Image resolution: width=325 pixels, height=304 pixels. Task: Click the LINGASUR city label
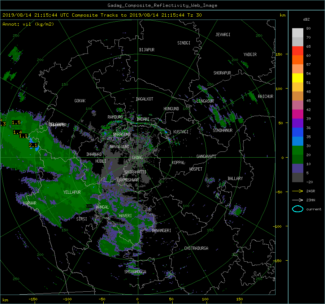pyautogui.click(x=205, y=101)
